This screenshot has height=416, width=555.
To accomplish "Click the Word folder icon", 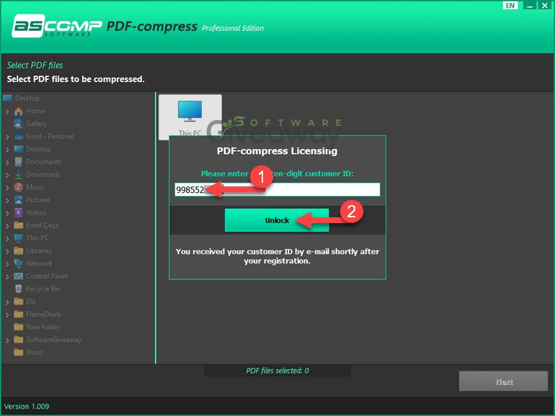I will click(19, 353).
